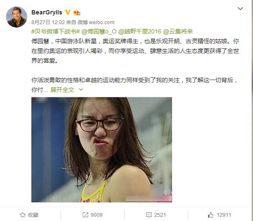
Task: Click the thumbs-up like icon
Action: pyautogui.click(x=211, y=215)
